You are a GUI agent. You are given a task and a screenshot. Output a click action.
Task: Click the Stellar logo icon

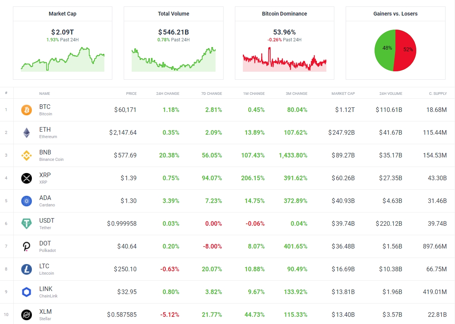coord(27,315)
